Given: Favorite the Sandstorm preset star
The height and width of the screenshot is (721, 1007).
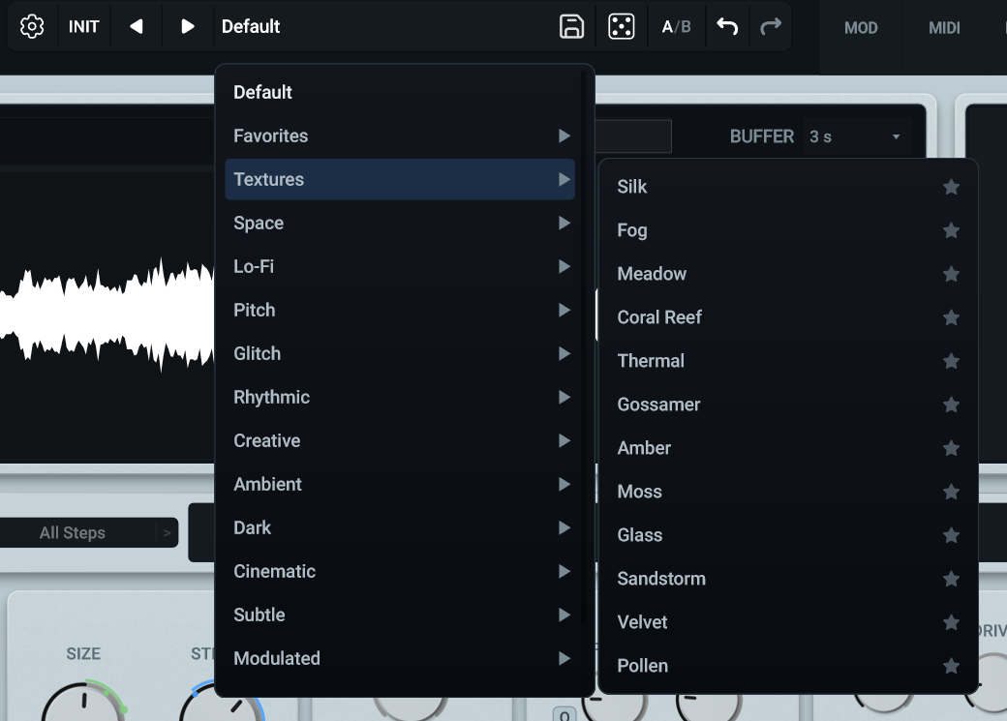Looking at the screenshot, I should (x=951, y=579).
